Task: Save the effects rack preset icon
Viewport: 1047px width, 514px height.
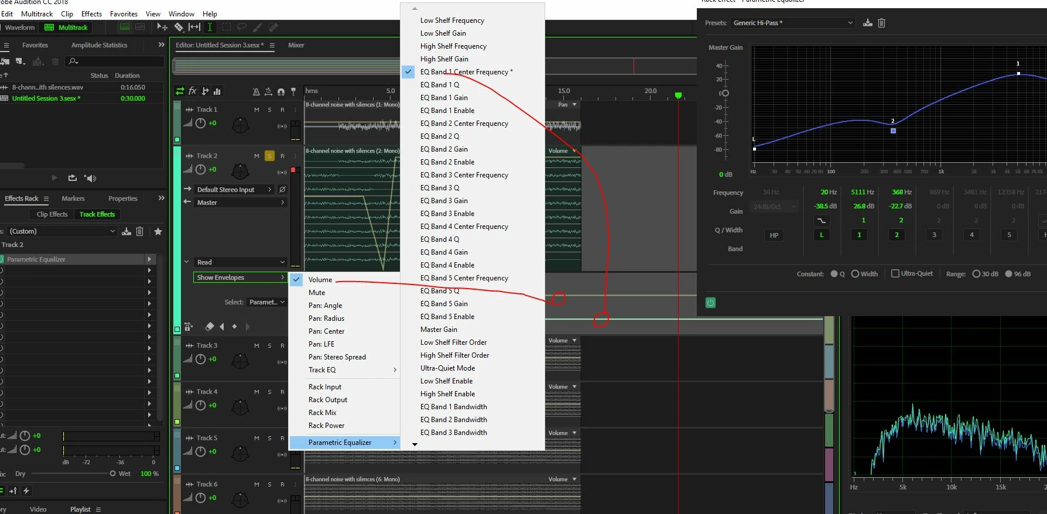Action: click(x=126, y=231)
